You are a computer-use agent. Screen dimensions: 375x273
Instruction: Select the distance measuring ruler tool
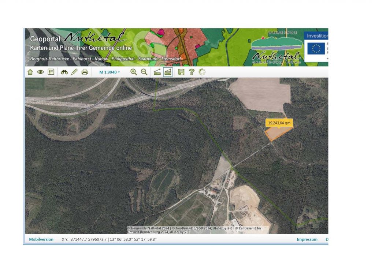[x=157, y=72]
